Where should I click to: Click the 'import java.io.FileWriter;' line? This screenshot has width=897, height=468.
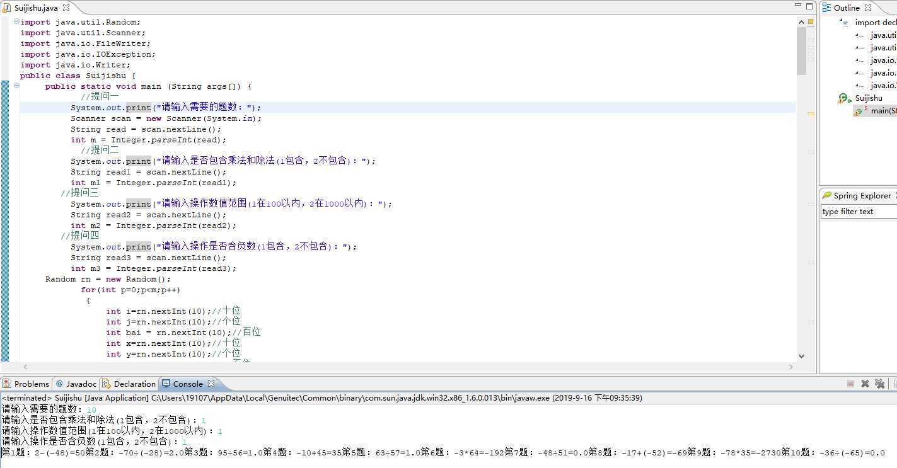pos(86,43)
